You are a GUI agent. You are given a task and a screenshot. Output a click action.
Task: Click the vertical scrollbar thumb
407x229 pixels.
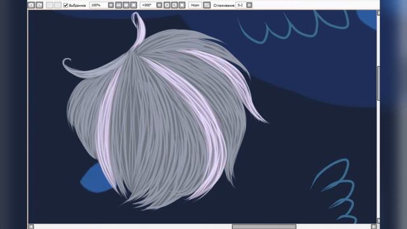pyautogui.click(x=378, y=83)
